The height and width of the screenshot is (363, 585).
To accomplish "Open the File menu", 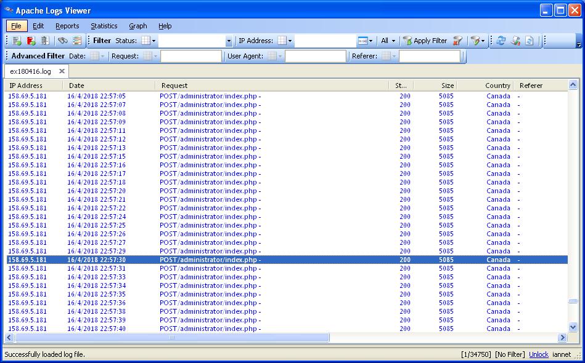I will (x=17, y=26).
